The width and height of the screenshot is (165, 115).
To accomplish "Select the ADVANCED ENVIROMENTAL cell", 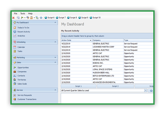I will point(108,82).
